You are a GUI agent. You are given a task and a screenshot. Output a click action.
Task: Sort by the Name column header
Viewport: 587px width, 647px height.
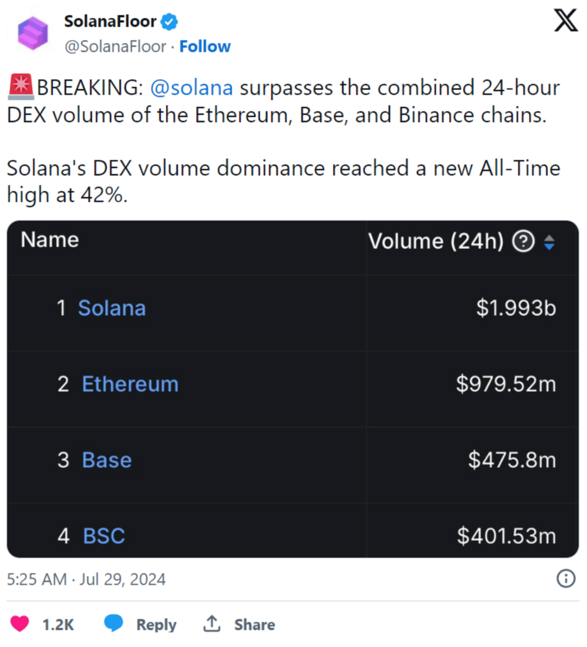pos(50,240)
